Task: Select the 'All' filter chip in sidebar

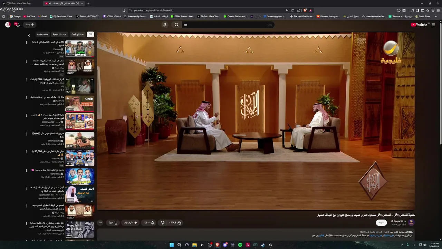Action: tap(90, 34)
